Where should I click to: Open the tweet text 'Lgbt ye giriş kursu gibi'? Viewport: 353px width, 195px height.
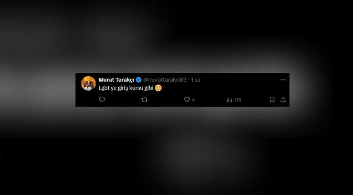point(126,88)
